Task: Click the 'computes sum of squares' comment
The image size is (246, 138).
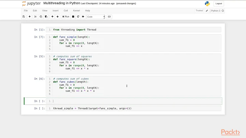Action: pos(72,56)
